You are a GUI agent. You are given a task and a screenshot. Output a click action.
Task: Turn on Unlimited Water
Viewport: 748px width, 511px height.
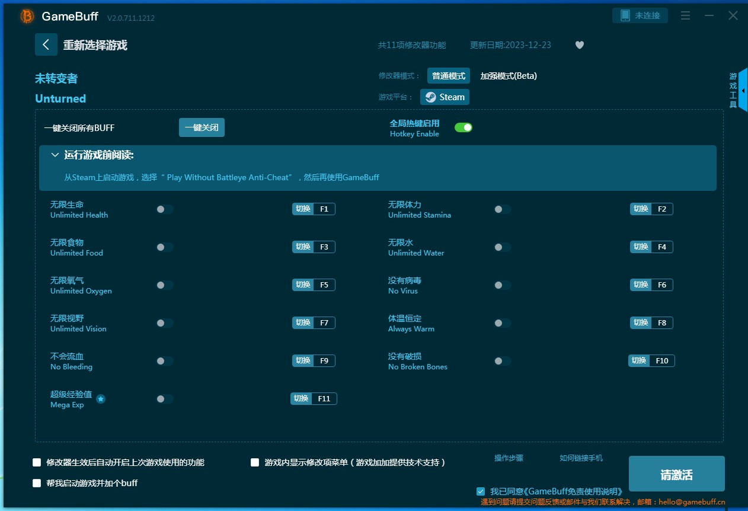[x=503, y=247]
